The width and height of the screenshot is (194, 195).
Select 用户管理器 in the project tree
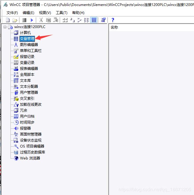(29, 92)
